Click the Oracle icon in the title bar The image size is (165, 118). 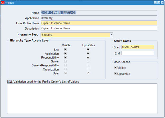3,2
